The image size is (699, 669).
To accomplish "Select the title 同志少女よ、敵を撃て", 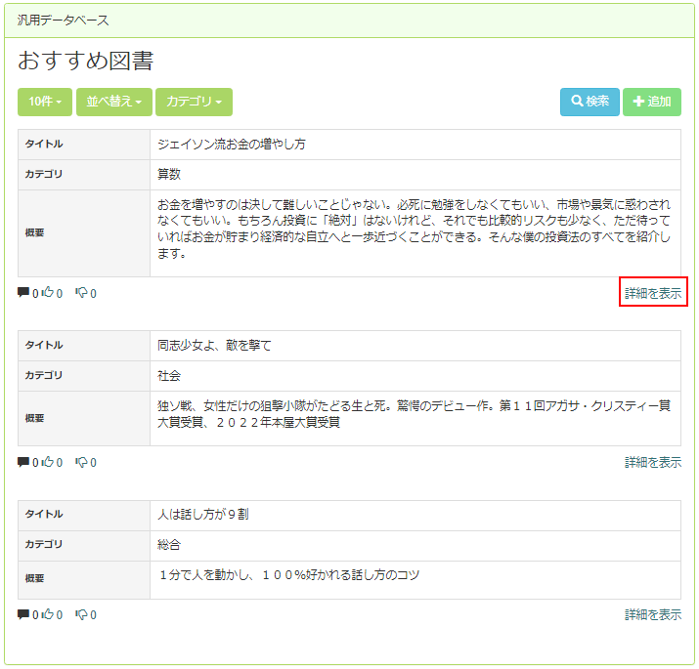I will pyautogui.click(x=214, y=346).
